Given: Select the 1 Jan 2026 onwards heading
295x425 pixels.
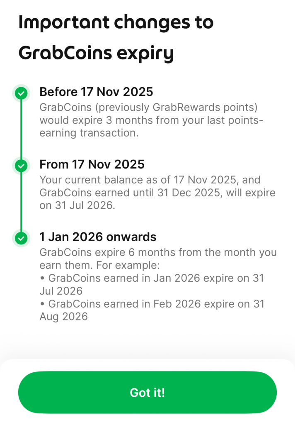Looking at the screenshot, I should (x=98, y=237).
